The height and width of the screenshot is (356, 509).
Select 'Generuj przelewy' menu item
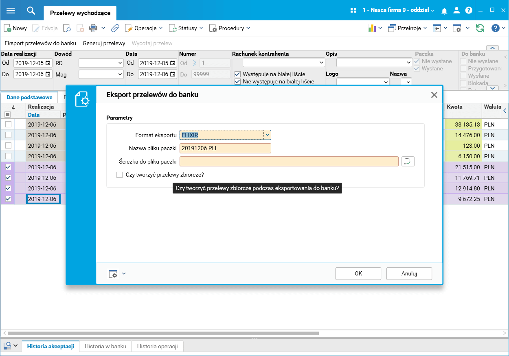pyautogui.click(x=104, y=43)
